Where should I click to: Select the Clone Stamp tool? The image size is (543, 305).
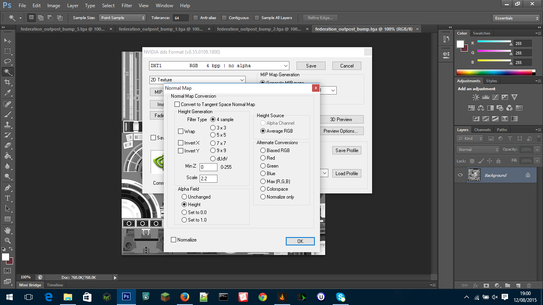coord(8,125)
